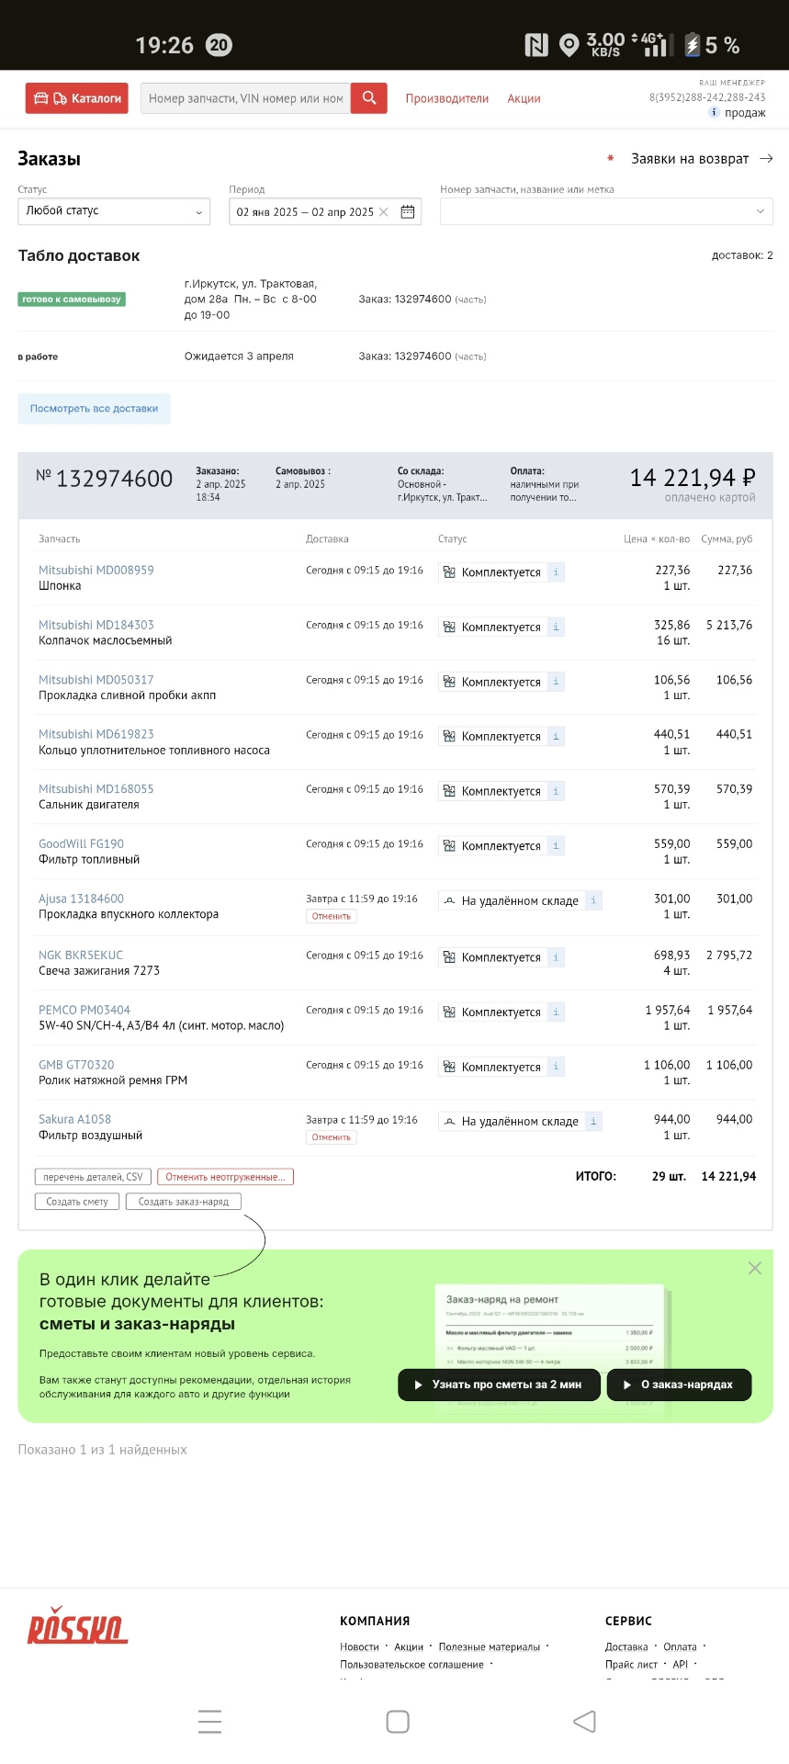Close the green promo banner
The height and width of the screenshot is (1764, 789).
(x=754, y=1268)
